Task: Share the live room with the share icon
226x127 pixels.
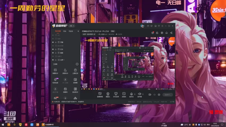Action: click(171, 33)
